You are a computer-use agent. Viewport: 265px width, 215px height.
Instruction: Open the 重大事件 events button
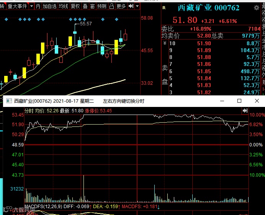click(x=17, y=7)
